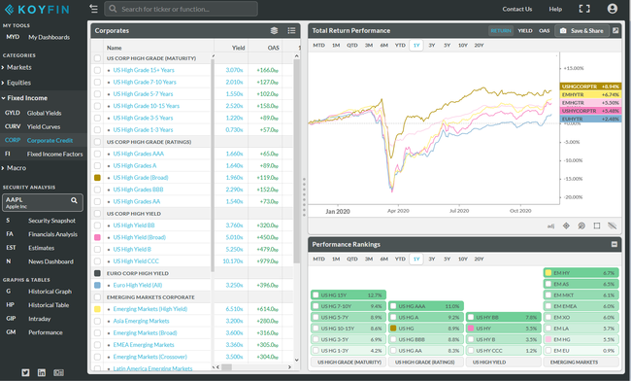The width and height of the screenshot is (631, 381).
Task: Click the camera icon beside Save & Share
Action: (x=563, y=30)
